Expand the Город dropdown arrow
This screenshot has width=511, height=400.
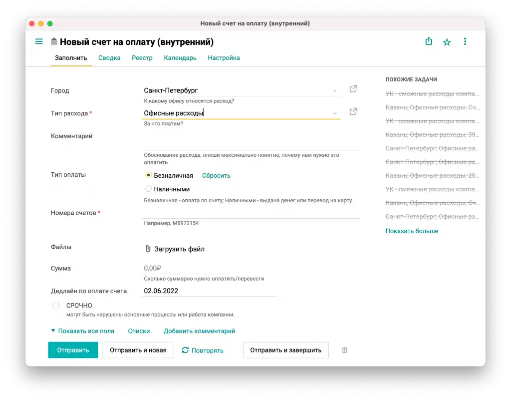pyautogui.click(x=335, y=90)
